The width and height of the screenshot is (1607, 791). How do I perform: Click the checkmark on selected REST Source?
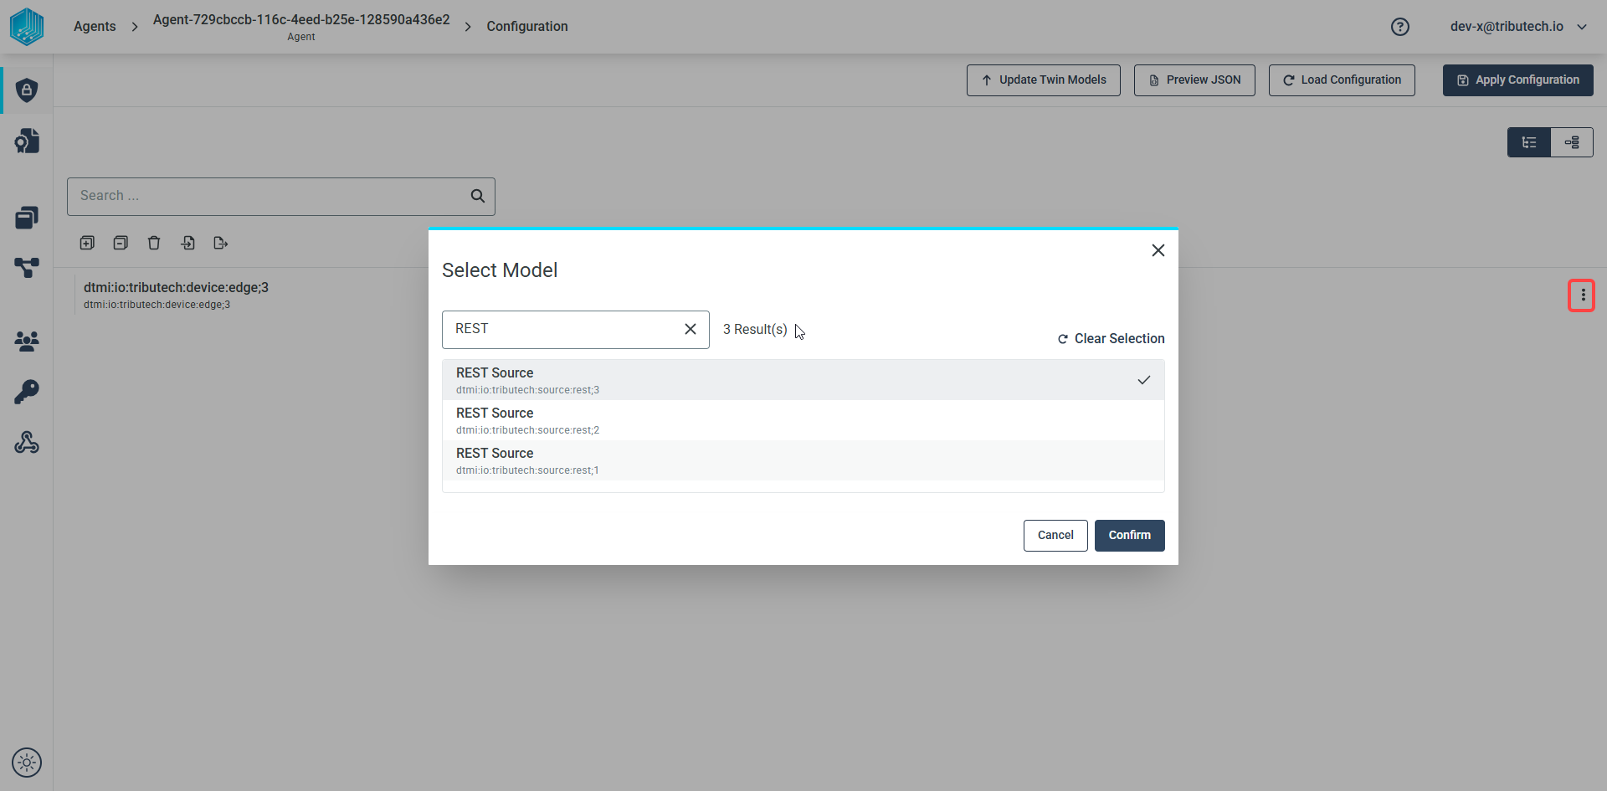(x=1144, y=380)
